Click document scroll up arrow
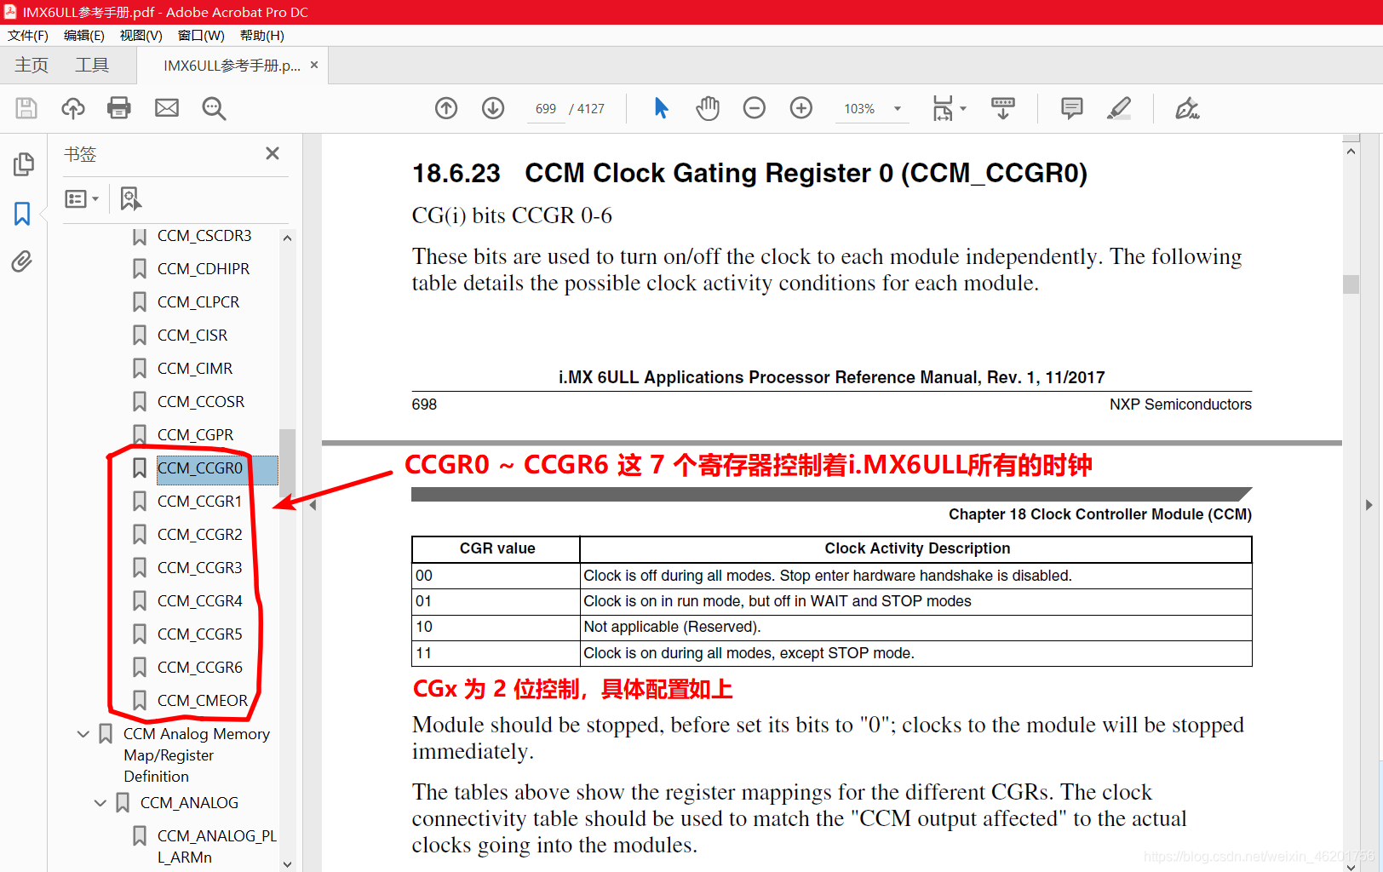The width and height of the screenshot is (1383, 872). pos(1351,151)
